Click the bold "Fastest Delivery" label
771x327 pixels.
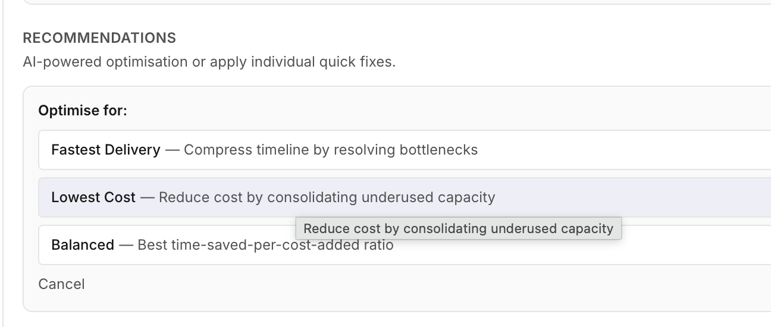(x=106, y=150)
